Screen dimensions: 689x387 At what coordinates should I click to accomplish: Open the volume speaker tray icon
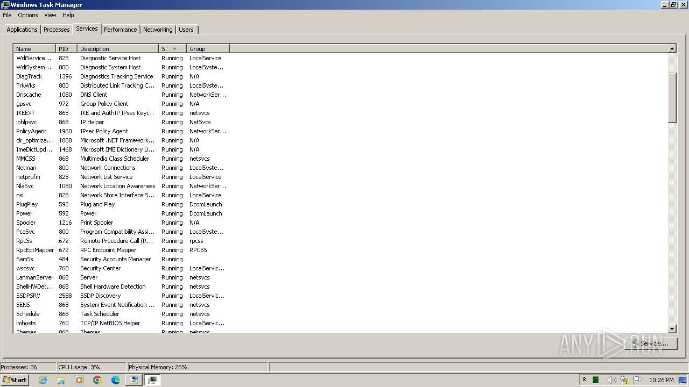(611, 380)
